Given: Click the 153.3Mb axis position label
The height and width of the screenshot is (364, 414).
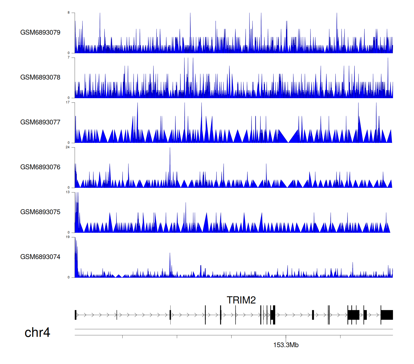Looking at the screenshot, I should click(286, 345).
